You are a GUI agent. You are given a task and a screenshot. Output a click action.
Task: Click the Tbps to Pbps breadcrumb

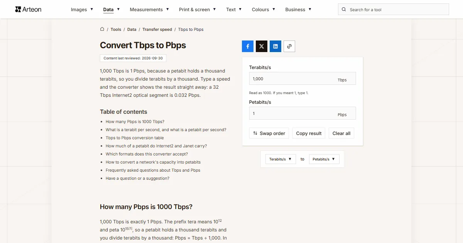pos(191,29)
